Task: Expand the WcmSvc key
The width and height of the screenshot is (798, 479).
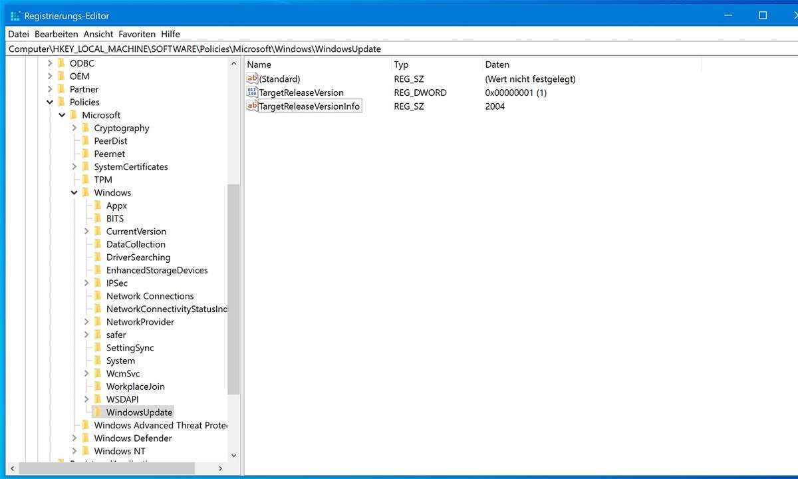Action: (x=86, y=373)
